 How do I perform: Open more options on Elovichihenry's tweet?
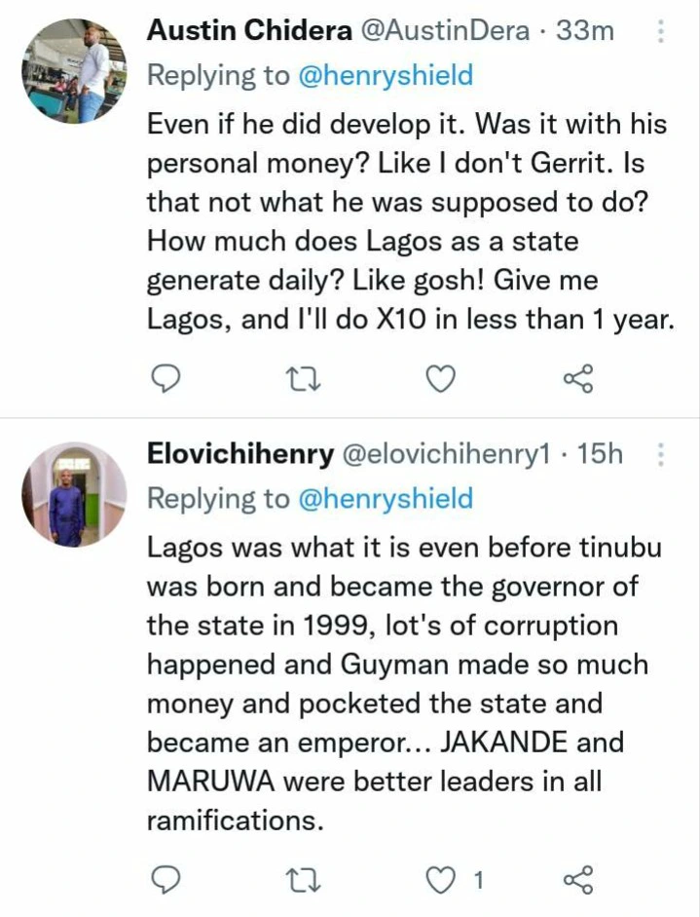[x=661, y=453]
